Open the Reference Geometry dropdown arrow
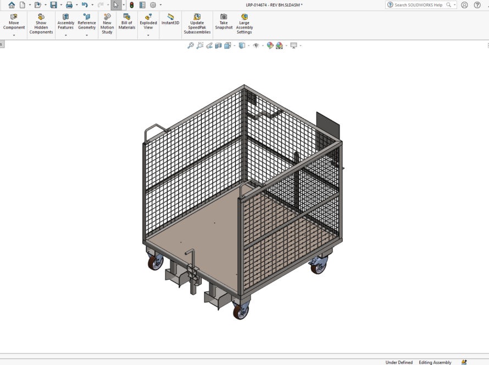 (87, 36)
